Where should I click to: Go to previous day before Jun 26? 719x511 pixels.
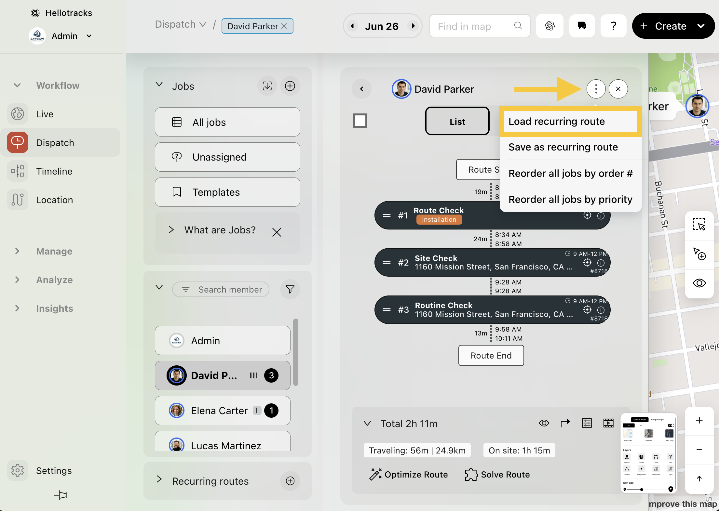click(352, 26)
